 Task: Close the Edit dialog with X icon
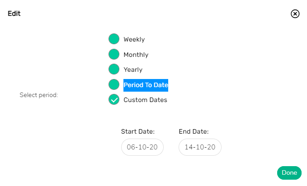tap(295, 14)
